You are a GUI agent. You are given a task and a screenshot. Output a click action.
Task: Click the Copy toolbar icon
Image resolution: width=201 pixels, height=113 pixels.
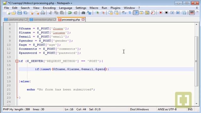[x=56, y=13]
